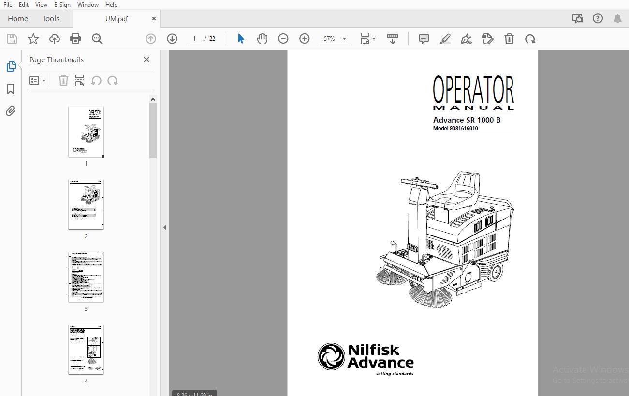Click the insert pages panel icon
The height and width of the screenshot is (396, 629).
click(x=80, y=80)
